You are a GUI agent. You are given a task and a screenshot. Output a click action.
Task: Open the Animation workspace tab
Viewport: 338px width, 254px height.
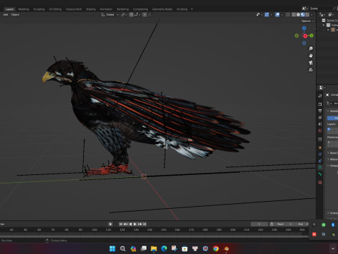[x=106, y=9]
